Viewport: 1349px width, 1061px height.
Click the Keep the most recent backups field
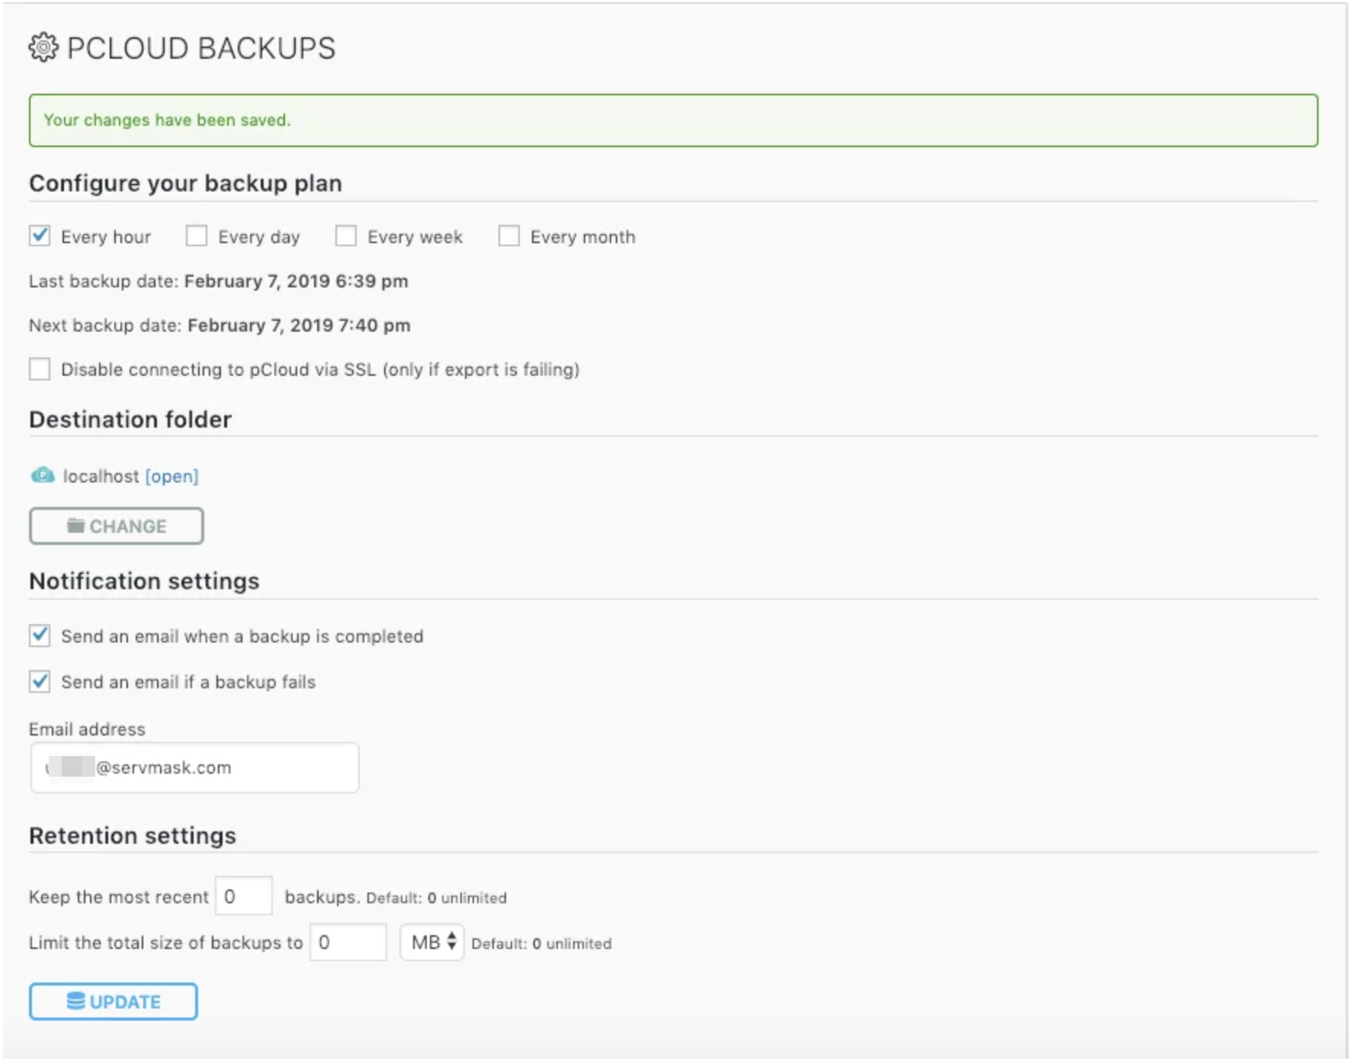(244, 896)
